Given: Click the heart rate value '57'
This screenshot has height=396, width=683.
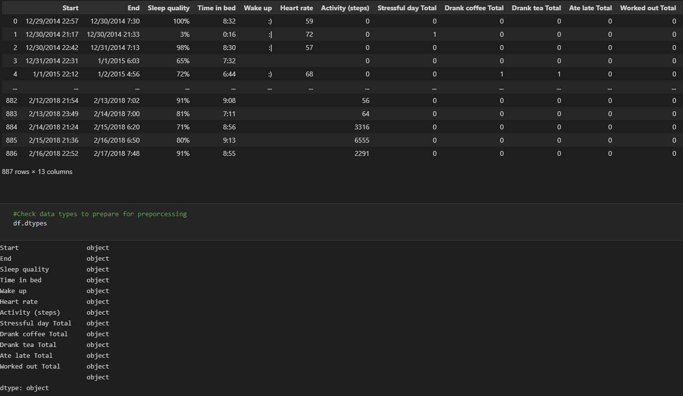Looking at the screenshot, I should coord(309,48).
